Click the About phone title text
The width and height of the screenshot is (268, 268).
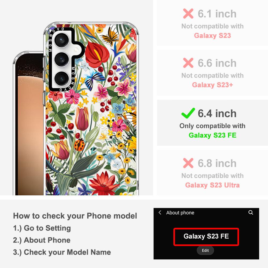point(180,213)
